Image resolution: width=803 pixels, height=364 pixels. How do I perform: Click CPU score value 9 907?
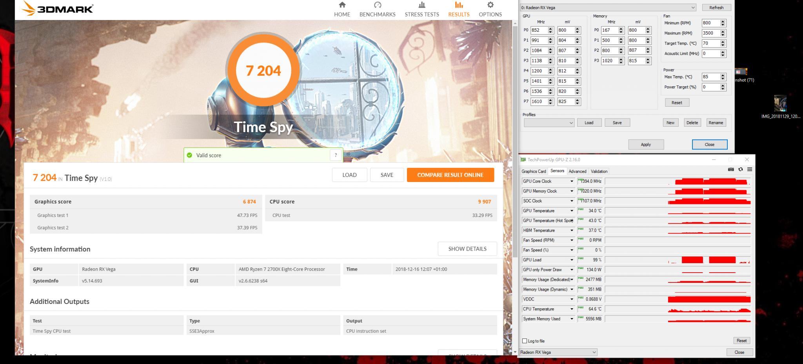tap(485, 202)
